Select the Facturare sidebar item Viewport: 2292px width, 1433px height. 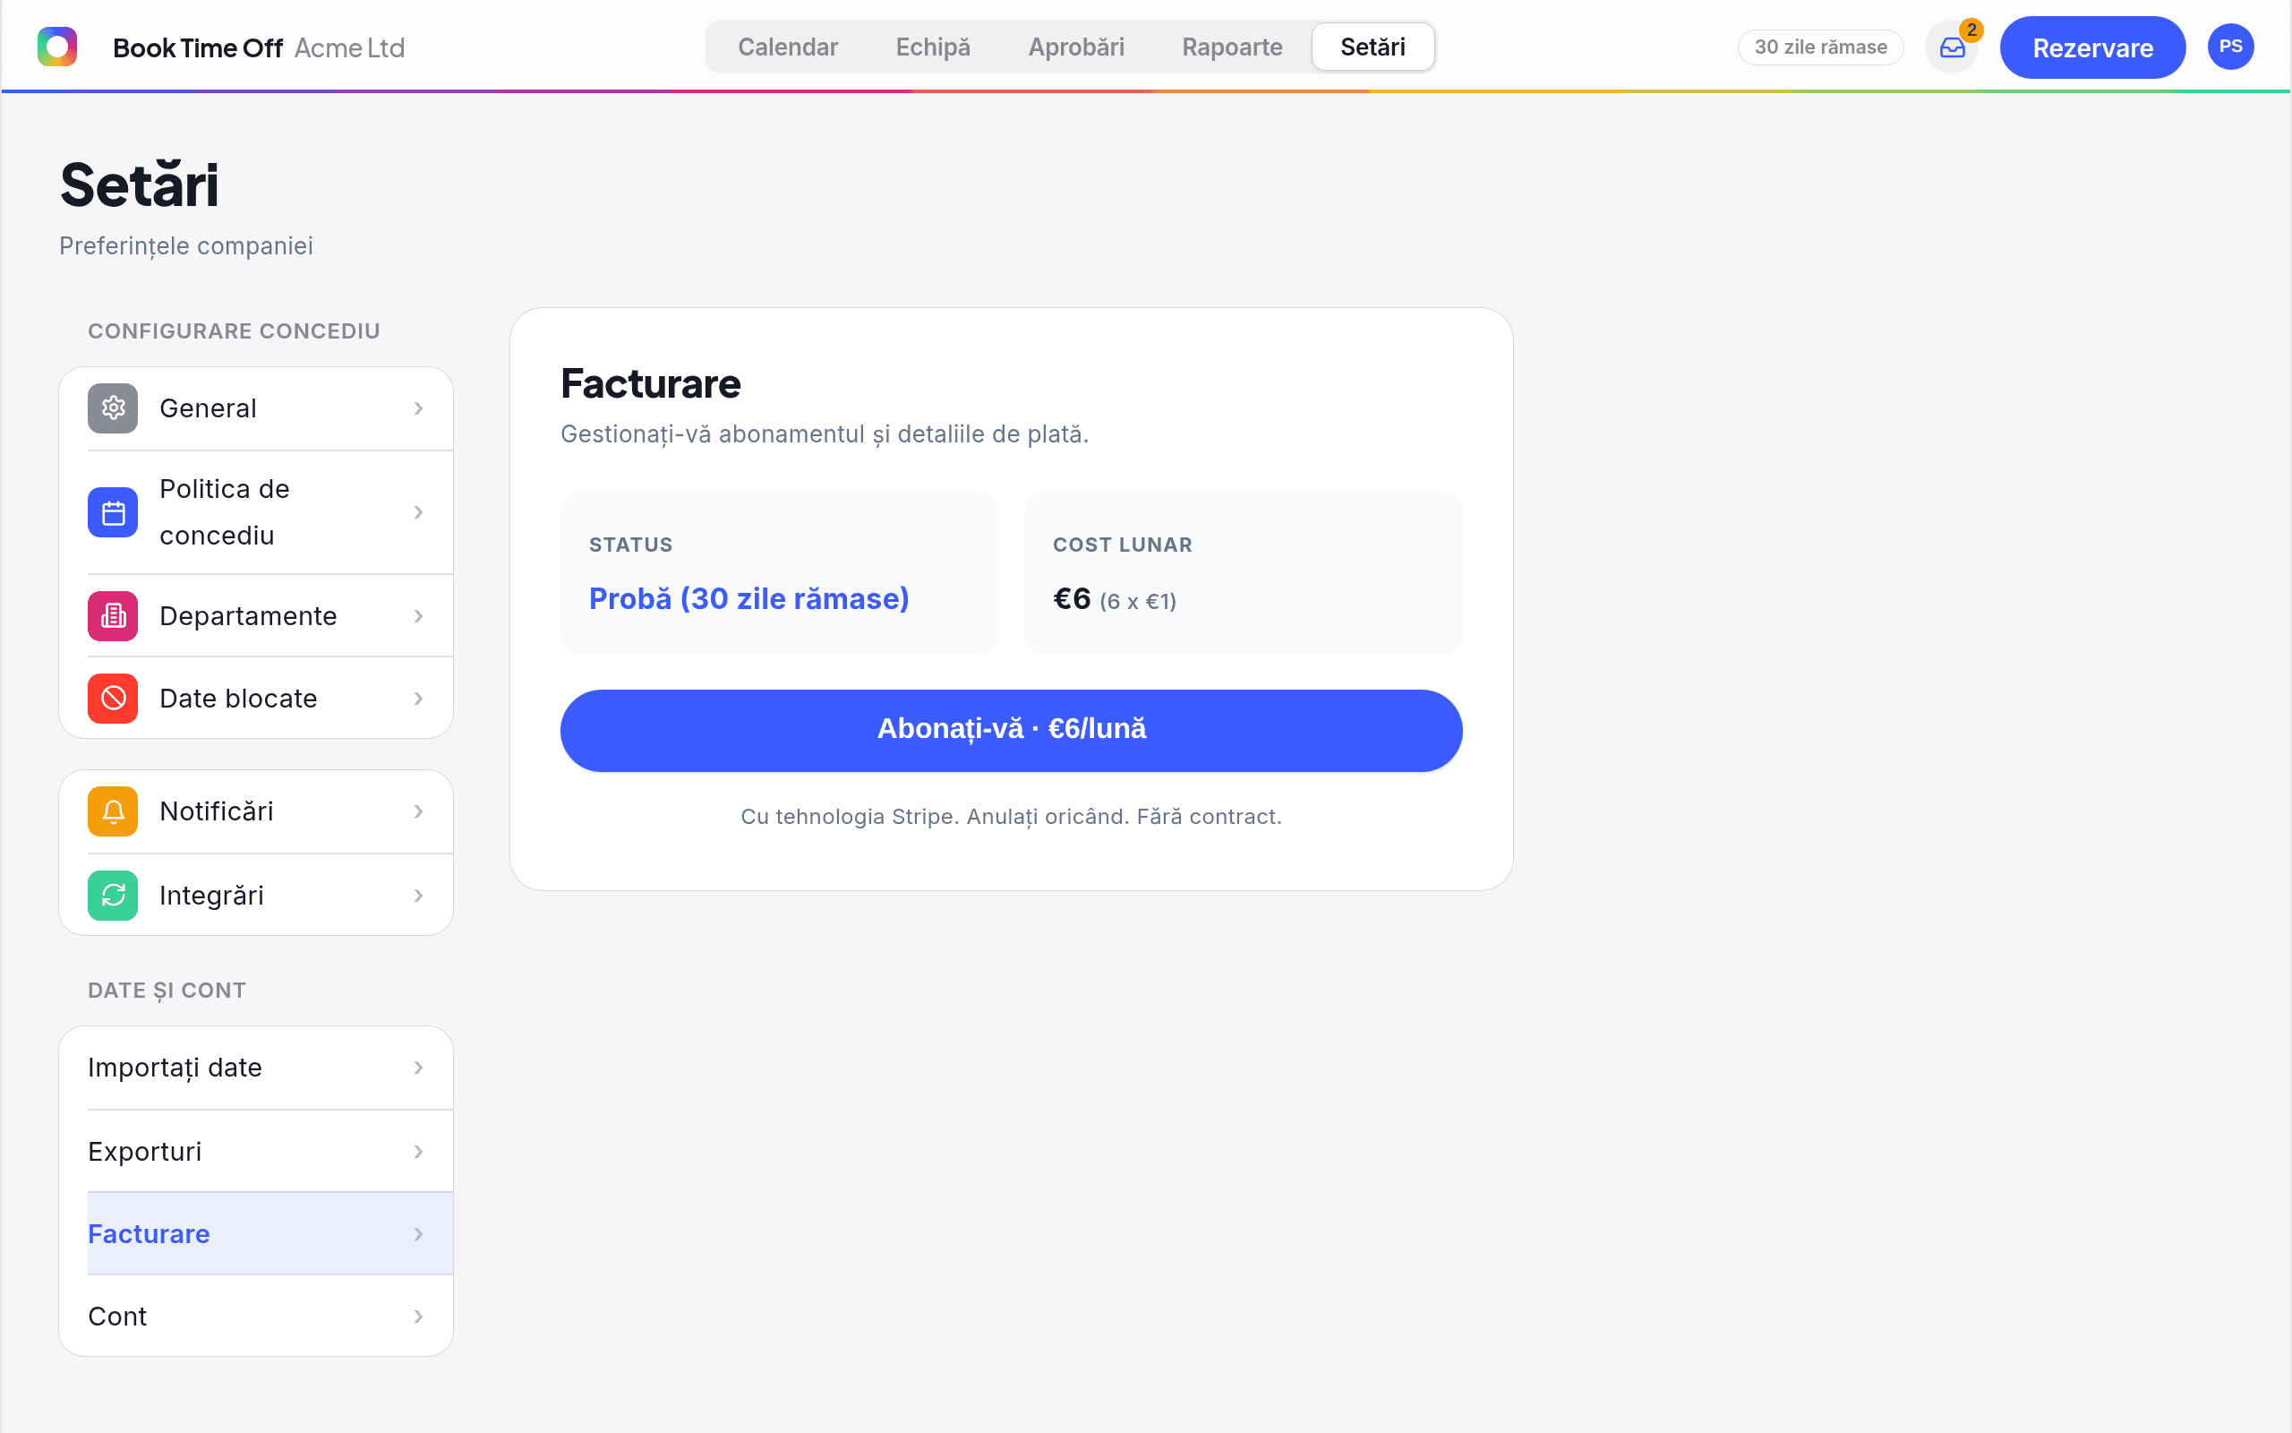point(256,1234)
